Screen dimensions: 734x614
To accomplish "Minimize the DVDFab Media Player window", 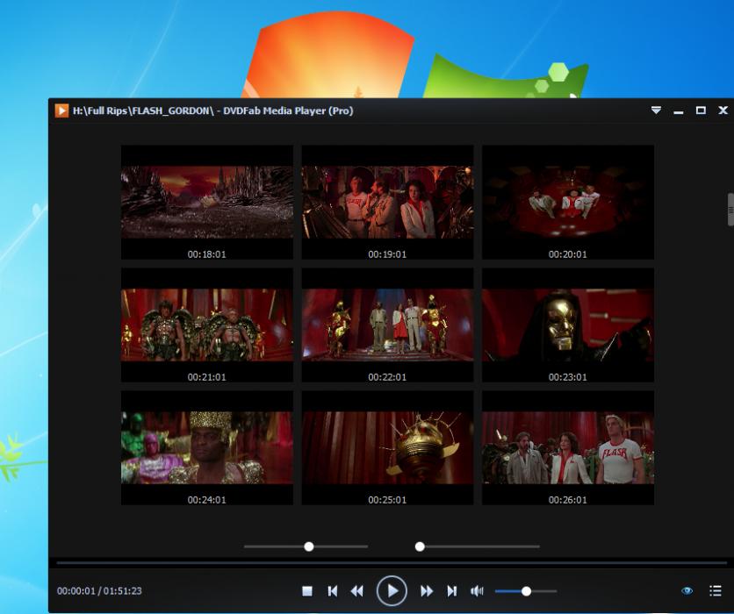I will click(x=679, y=111).
